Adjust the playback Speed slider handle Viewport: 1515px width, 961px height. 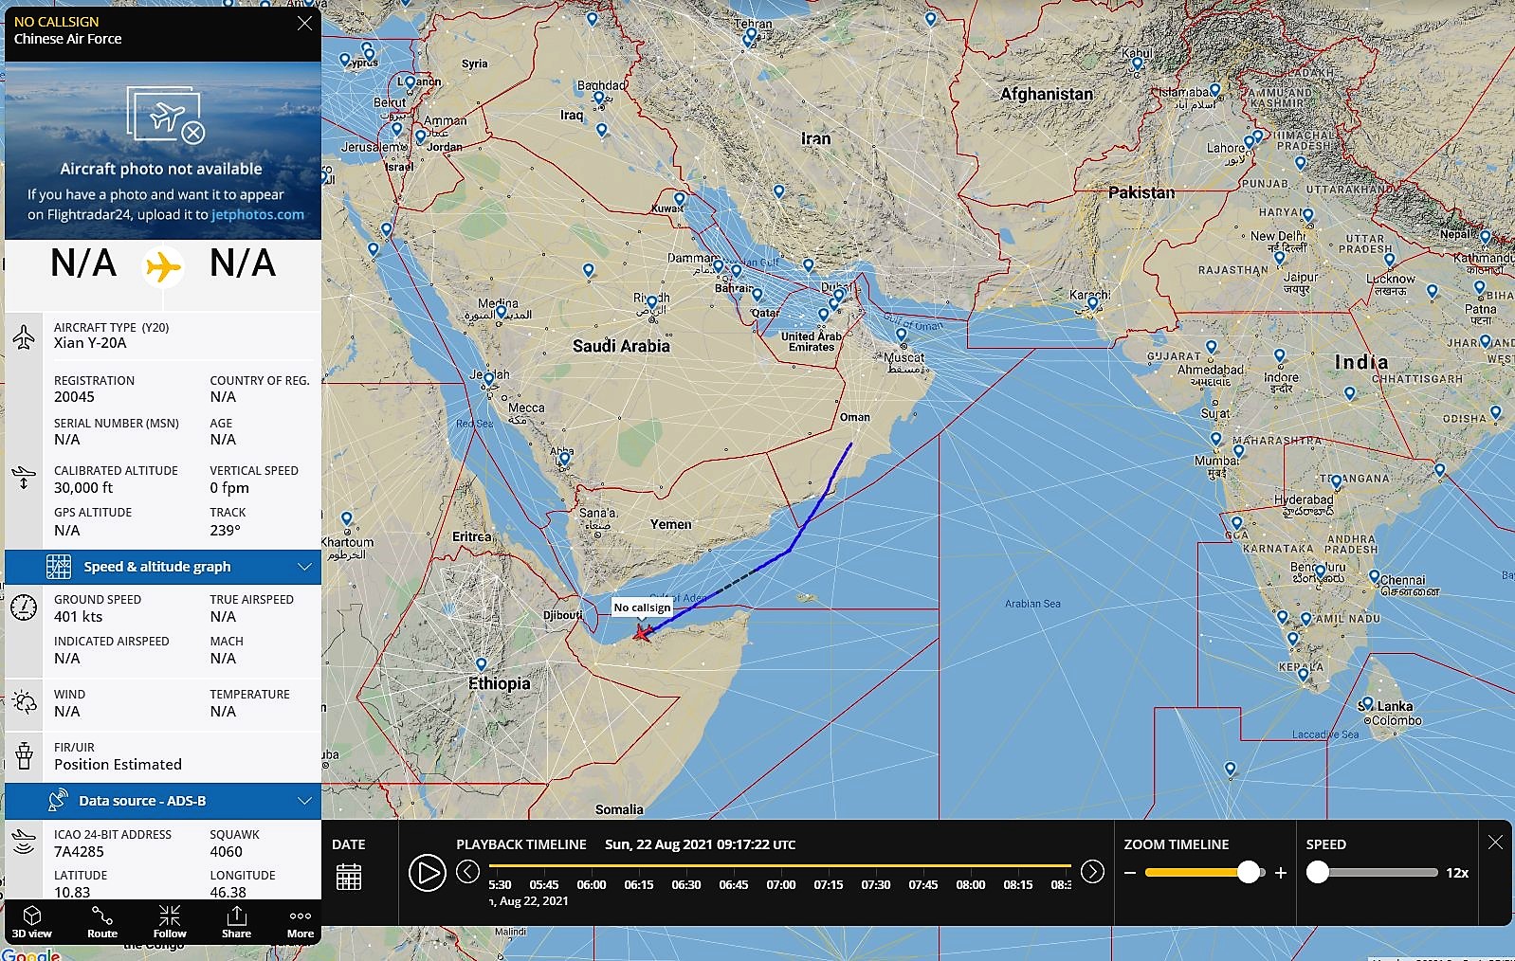pyautogui.click(x=1318, y=873)
